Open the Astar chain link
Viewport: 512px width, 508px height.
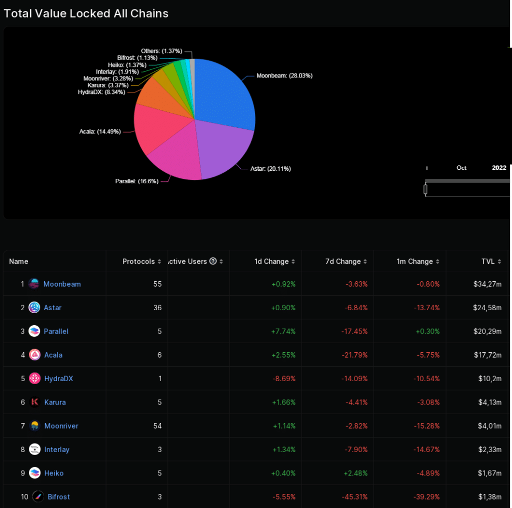coord(52,308)
